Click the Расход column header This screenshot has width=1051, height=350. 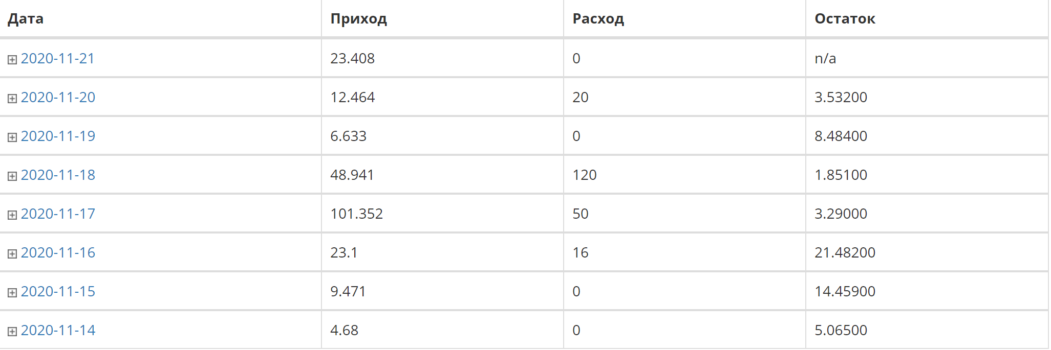point(598,19)
